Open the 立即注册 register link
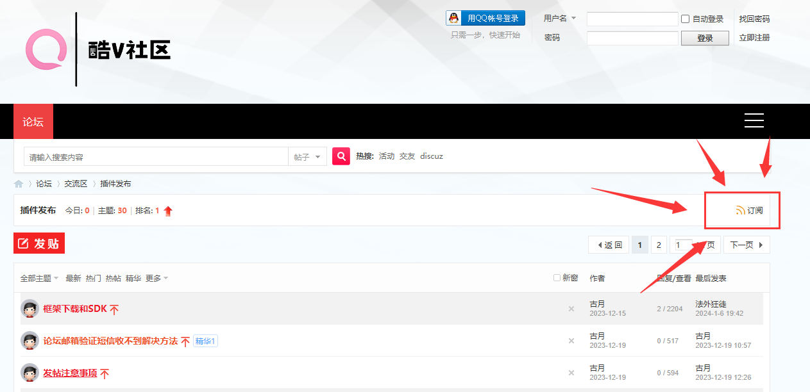The height and width of the screenshot is (392, 810). pyautogui.click(x=754, y=38)
